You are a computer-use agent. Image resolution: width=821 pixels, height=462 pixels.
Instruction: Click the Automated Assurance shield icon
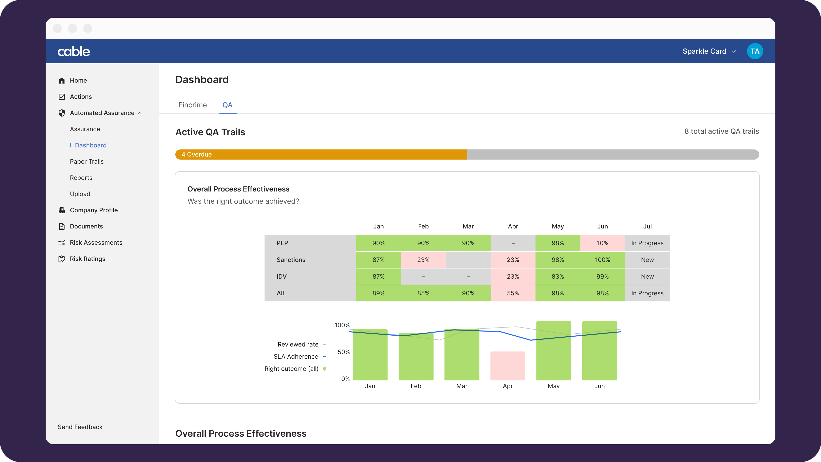pyautogui.click(x=62, y=113)
